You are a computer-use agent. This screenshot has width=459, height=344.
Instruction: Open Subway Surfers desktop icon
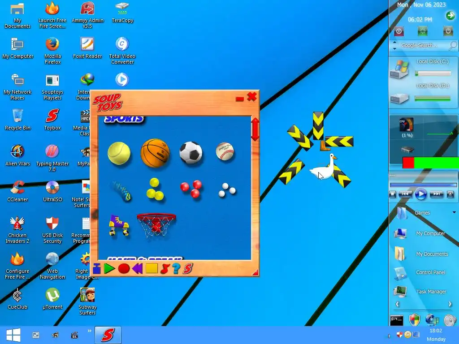point(87,301)
